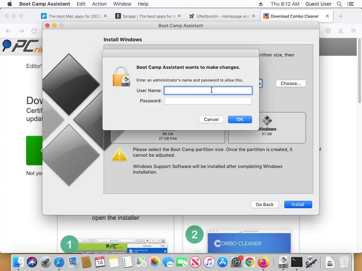
Task: Open browser downloads arrow icon
Action: click(x=340, y=31)
